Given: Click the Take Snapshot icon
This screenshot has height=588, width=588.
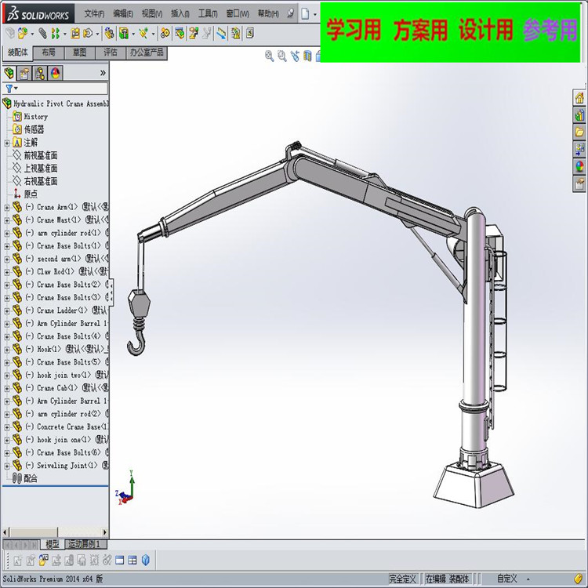Looking at the screenshot, I should click(x=250, y=34).
